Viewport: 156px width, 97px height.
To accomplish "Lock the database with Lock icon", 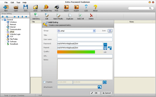I will 86,7.
